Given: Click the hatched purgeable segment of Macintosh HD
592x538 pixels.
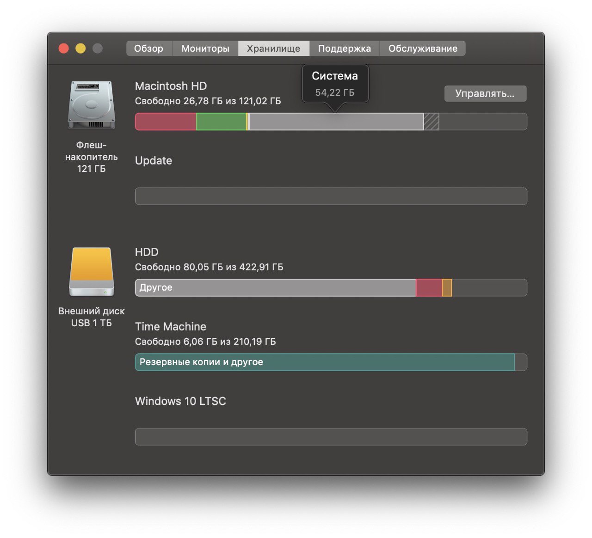Looking at the screenshot, I should point(432,122).
